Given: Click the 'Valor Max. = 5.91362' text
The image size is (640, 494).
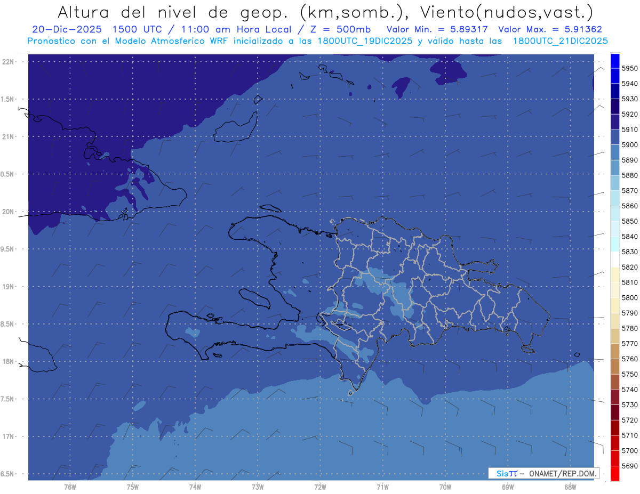Looking at the screenshot, I should click(550, 29).
